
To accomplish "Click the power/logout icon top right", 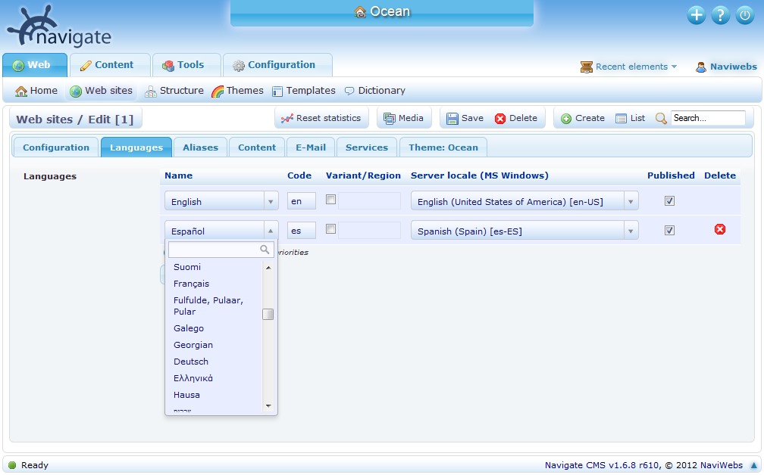I will (744, 14).
